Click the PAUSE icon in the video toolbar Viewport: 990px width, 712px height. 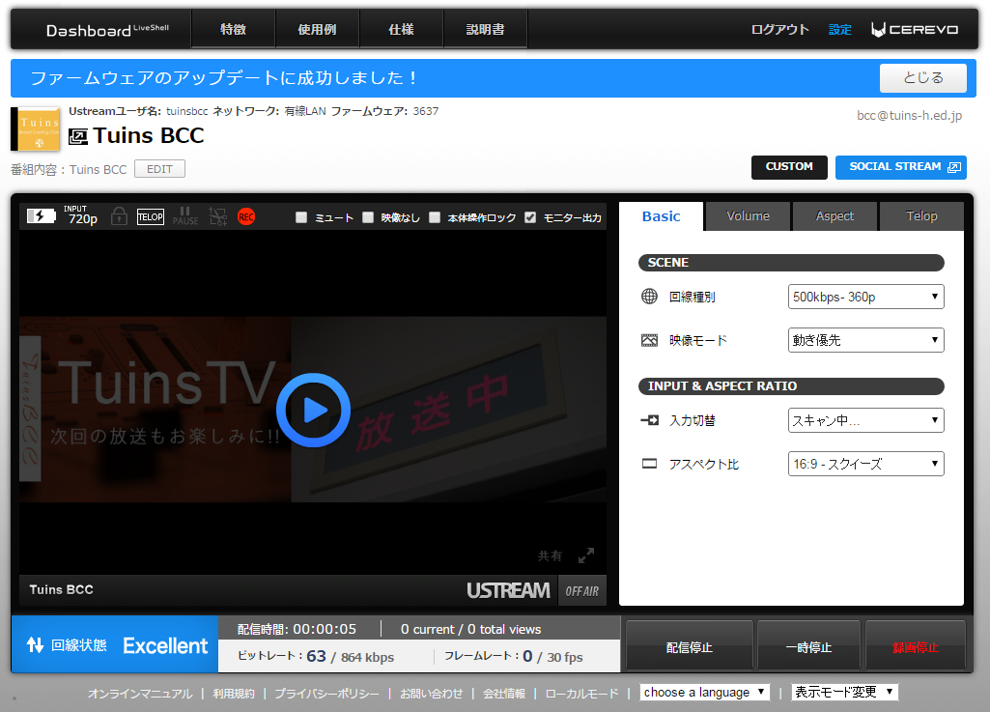184,216
